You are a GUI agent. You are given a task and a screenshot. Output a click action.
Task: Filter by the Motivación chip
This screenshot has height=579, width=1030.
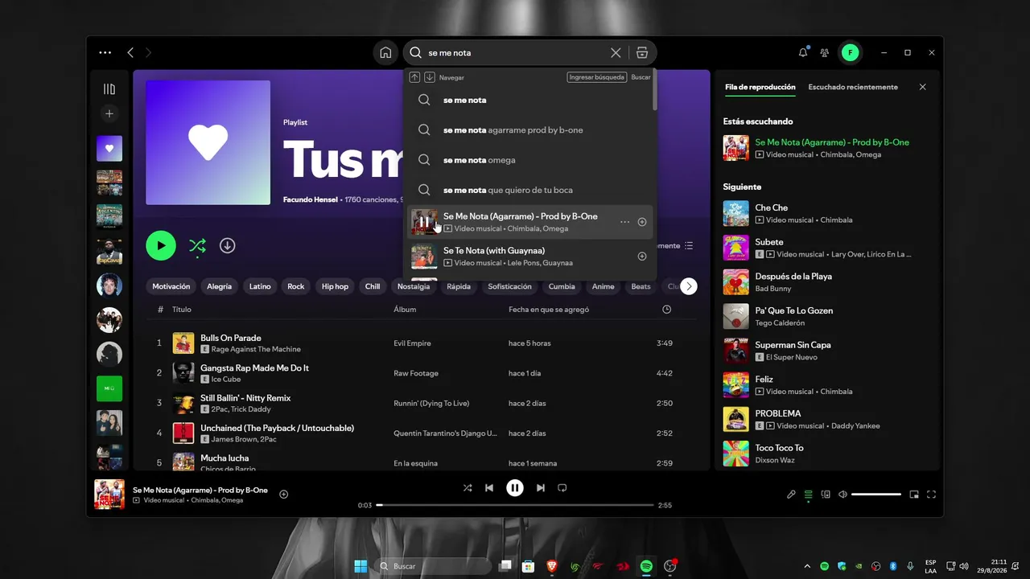pos(171,286)
